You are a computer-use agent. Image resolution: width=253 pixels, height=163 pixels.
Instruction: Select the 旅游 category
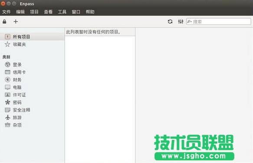(x=17, y=117)
